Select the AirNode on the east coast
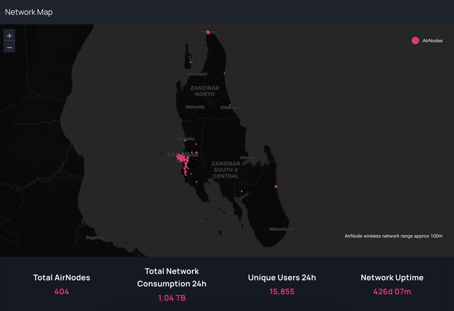Image resolution: width=454 pixels, height=311 pixels. [276, 186]
